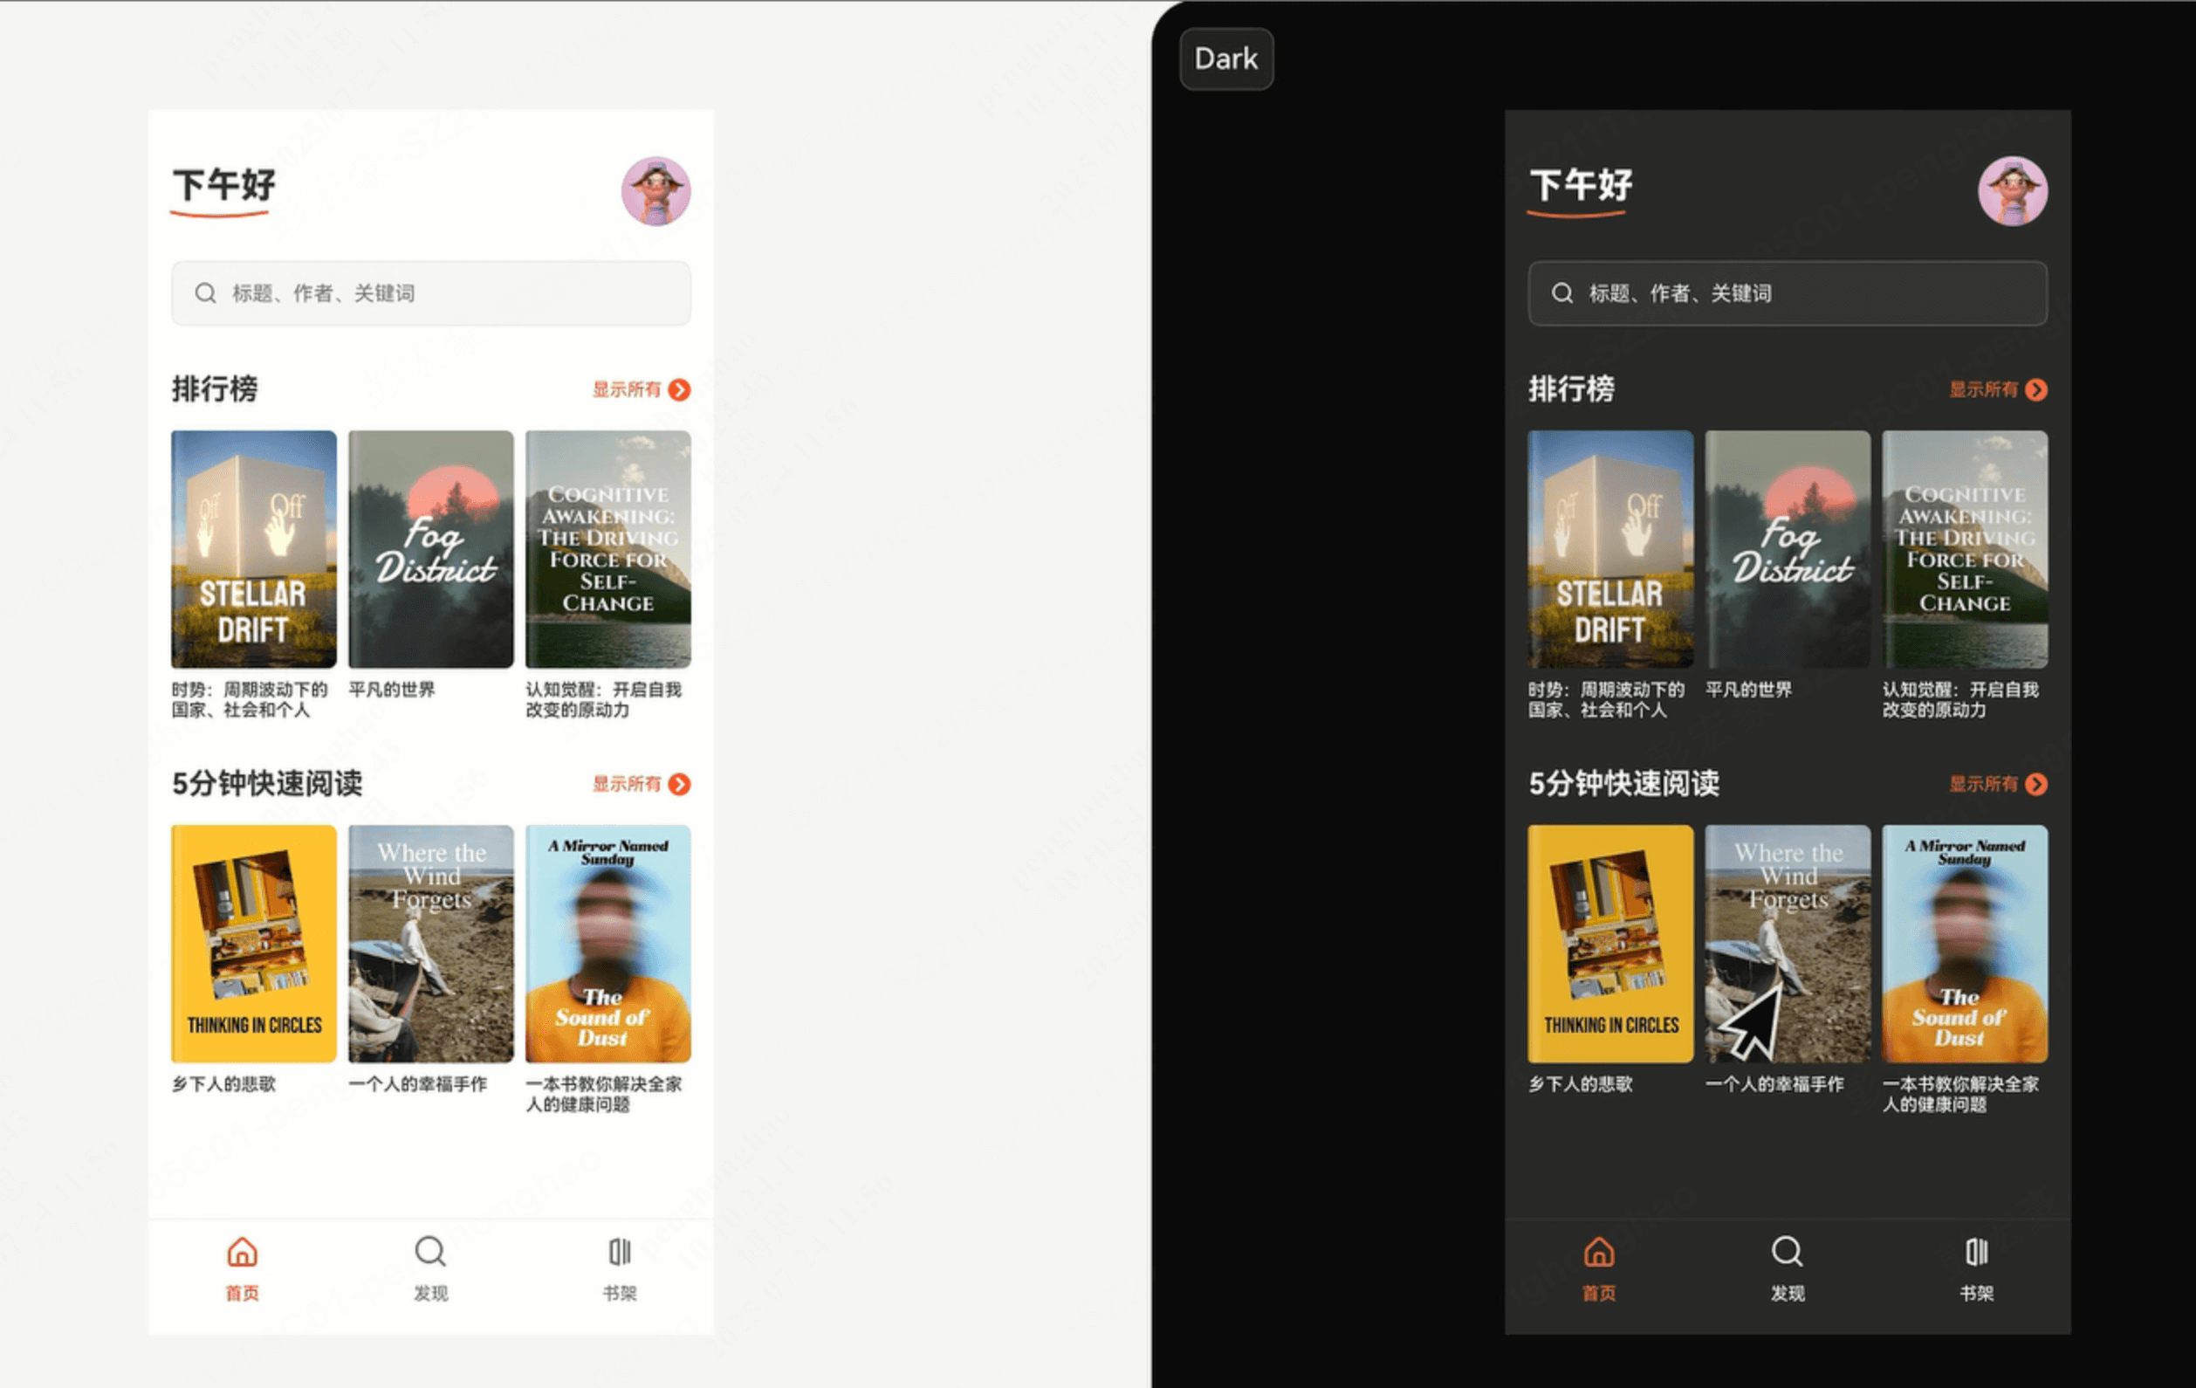Image resolution: width=2196 pixels, height=1388 pixels.
Task: Open Stellar Drift book cover in light mode
Action: coord(253,549)
